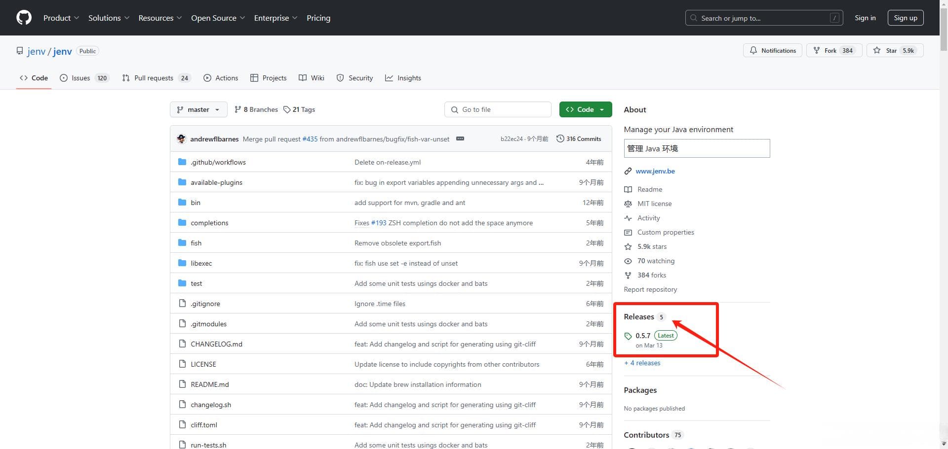Open pull request #435 link
This screenshot has width=948, height=449.
[x=310, y=139]
